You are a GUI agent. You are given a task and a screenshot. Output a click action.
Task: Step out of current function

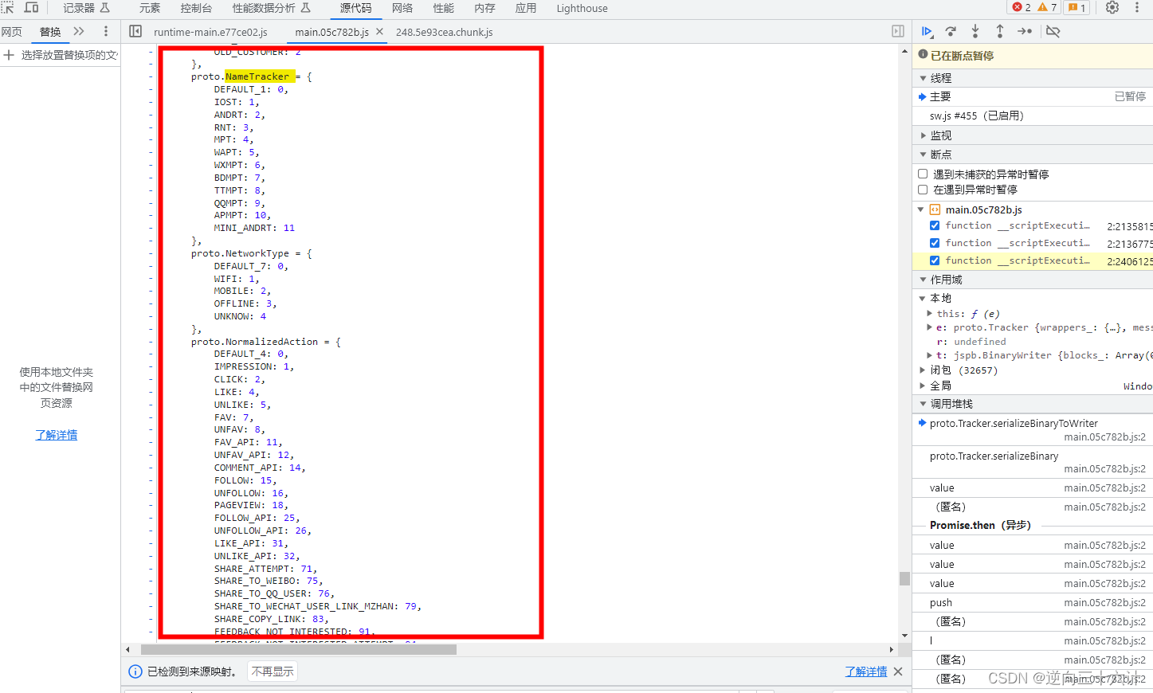pyautogui.click(x=1000, y=31)
